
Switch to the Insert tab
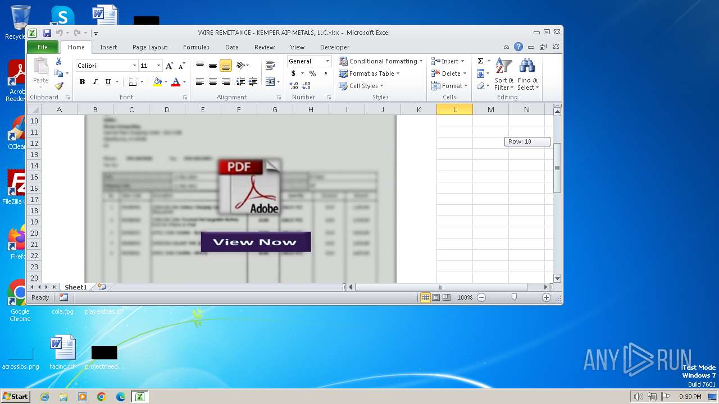pyautogui.click(x=108, y=47)
